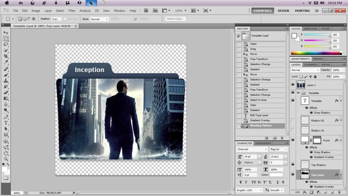This screenshot has width=348, height=196.
Task: Select the Path Selection tool
Action: pos(6,129)
